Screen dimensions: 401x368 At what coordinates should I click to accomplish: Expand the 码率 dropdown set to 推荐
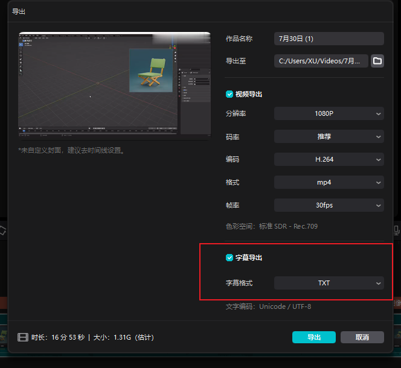pyautogui.click(x=329, y=136)
